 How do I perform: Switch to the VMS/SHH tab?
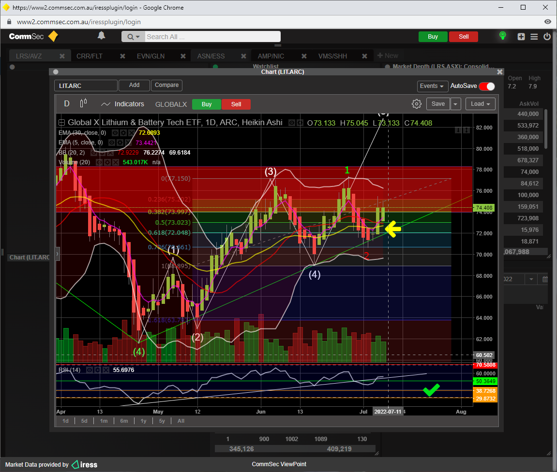click(332, 56)
